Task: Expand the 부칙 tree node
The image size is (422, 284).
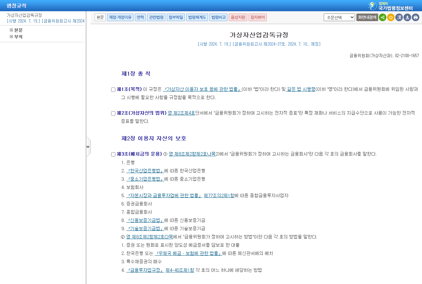Action: 12,37
